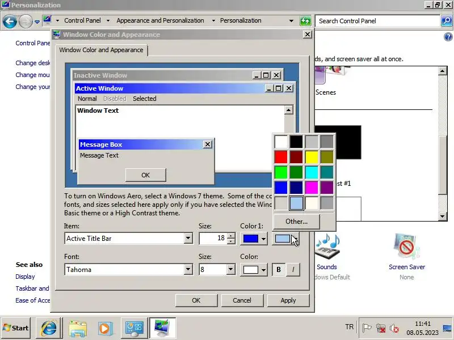Click Apply in the dialog
The height and width of the screenshot is (340, 454).
tap(288, 300)
